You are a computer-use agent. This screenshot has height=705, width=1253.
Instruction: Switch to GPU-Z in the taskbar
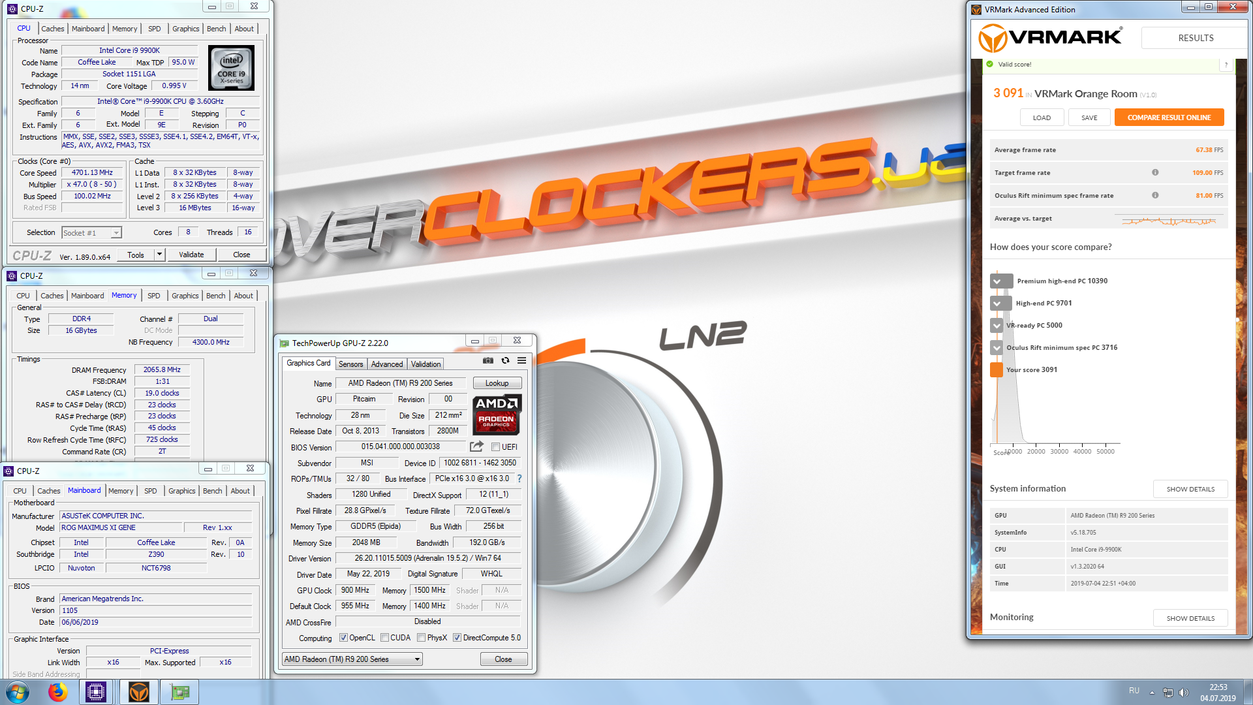(x=179, y=692)
